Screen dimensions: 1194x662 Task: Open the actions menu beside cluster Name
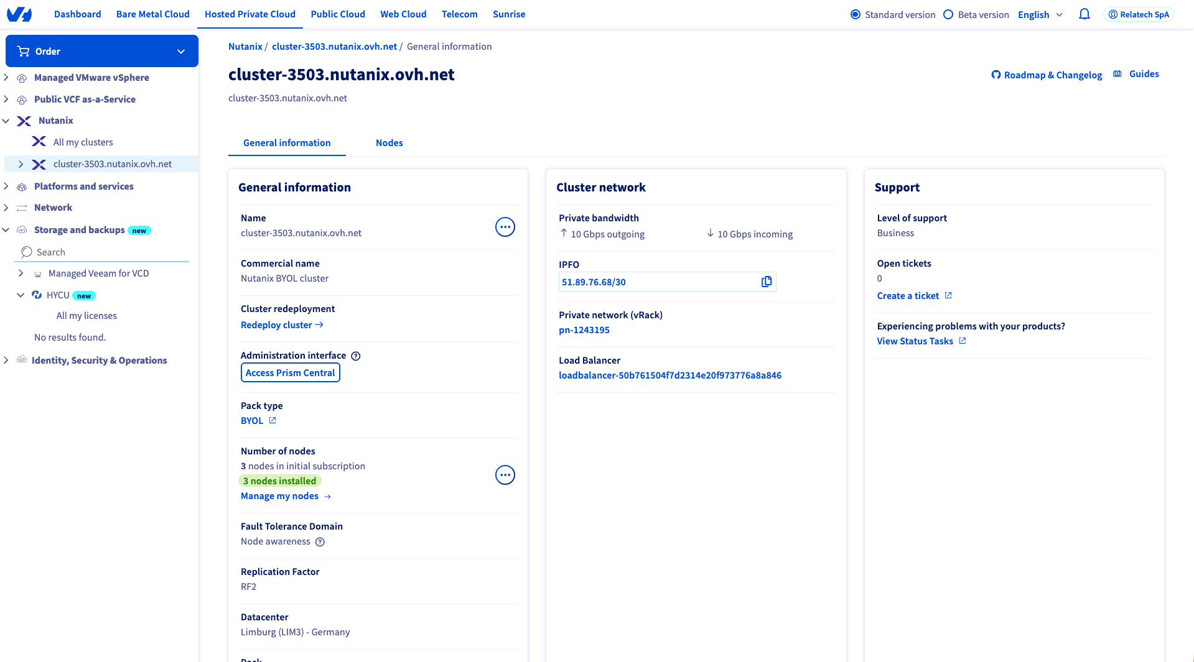tap(505, 227)
